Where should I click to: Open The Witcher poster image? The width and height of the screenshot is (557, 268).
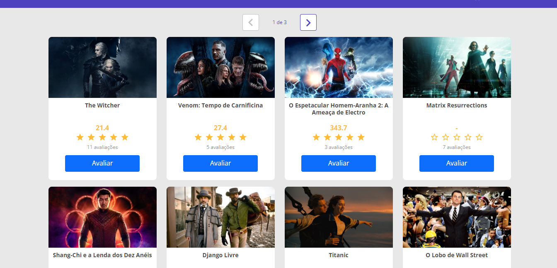tap(102, 67)
